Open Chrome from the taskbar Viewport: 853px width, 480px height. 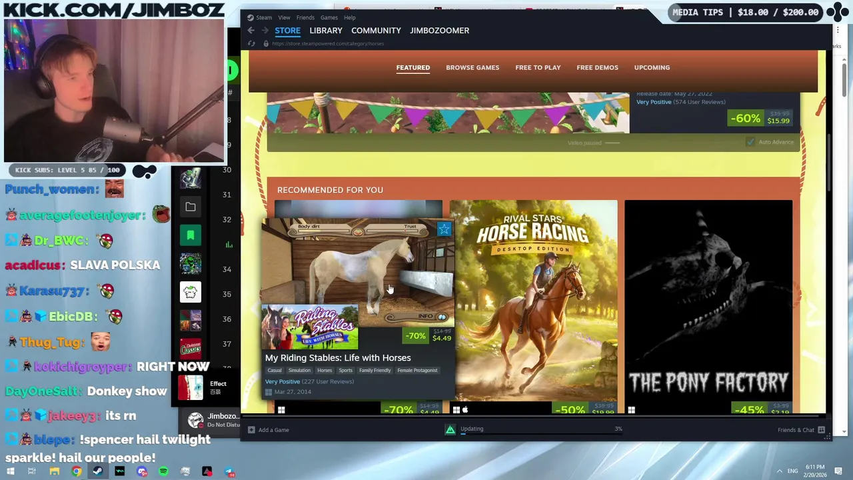[x=77, y=472]
